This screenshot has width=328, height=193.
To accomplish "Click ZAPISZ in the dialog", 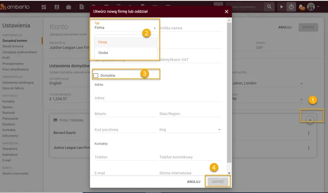I will [x=218, y=182].
